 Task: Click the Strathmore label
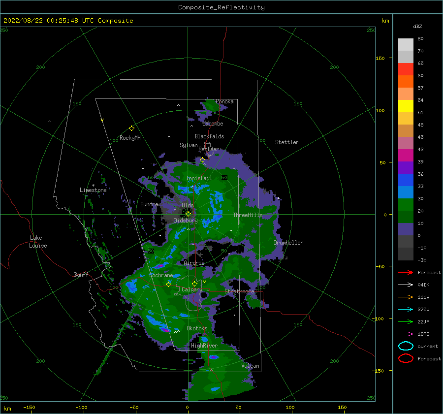point(239,291)
